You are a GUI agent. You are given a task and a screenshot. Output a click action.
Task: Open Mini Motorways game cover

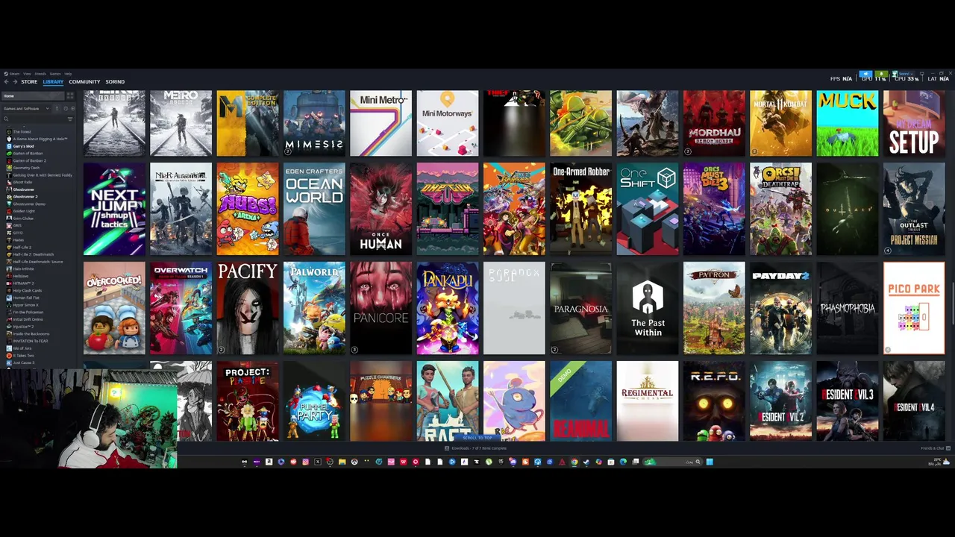click(x=448, y=123)
